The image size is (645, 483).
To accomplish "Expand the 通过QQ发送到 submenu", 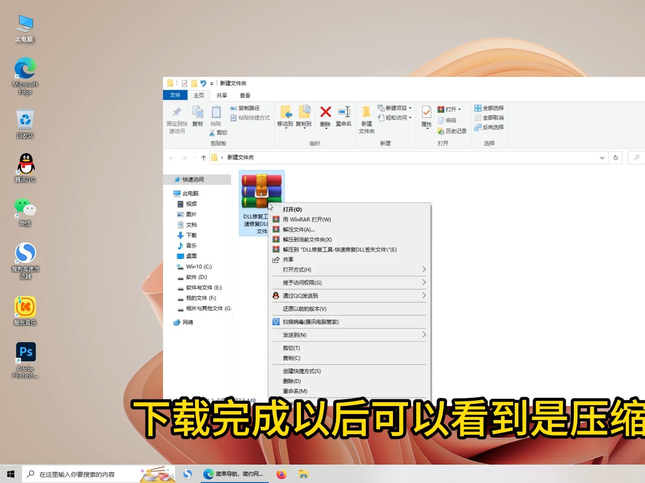I will 349,296.
